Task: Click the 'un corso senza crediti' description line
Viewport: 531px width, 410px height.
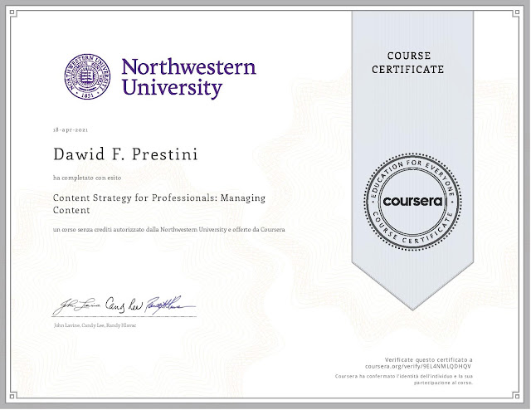Action: [x=168, y=229]
